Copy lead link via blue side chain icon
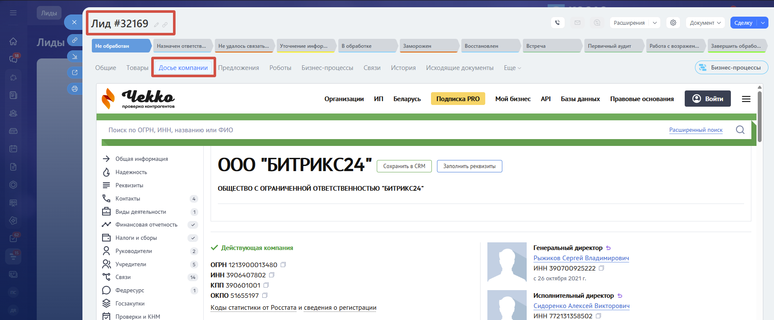The image size is (774, 320). tap(75, 40)
